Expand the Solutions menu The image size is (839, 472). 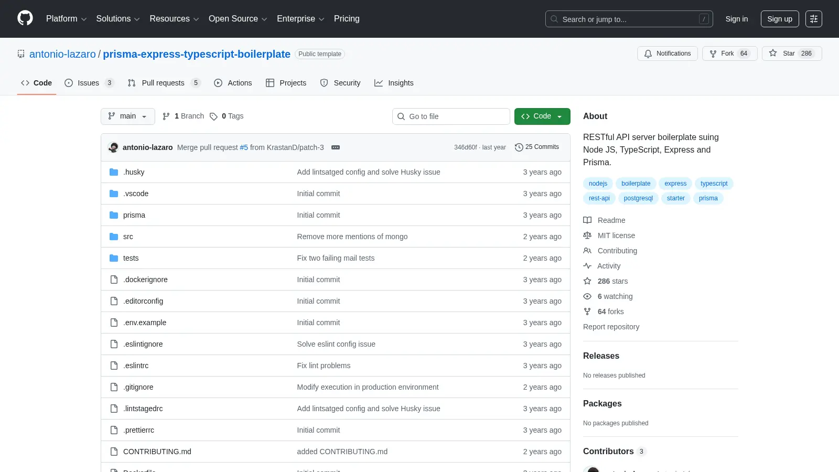[x=118, y=19]
